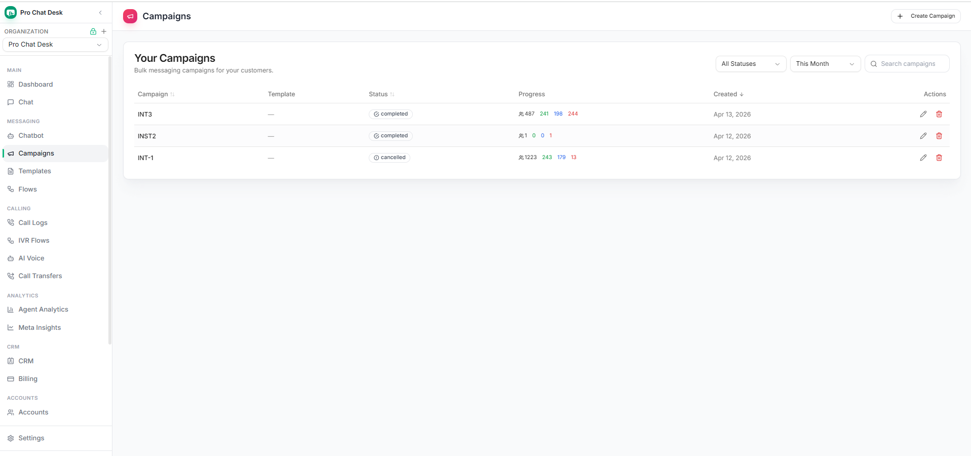
Task: Edit the INST2 campaign with the pencil icon
Action: [x=923, y=136]
